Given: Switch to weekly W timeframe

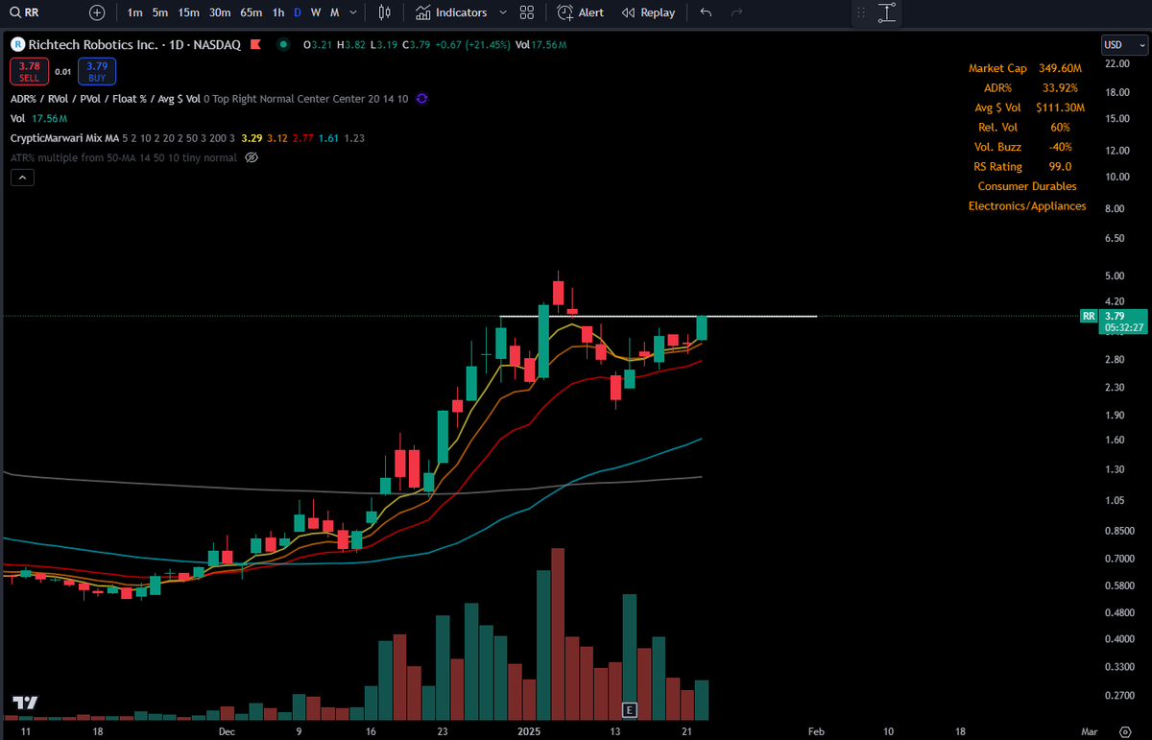Looking at the screenshot, I should click(315, 12).
